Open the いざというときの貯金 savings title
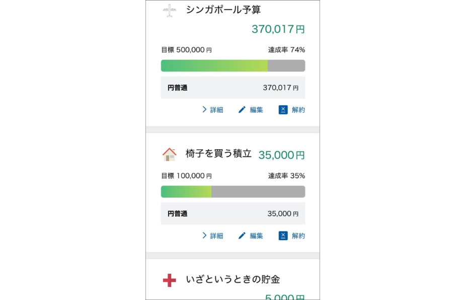 [x=233, y=279]
